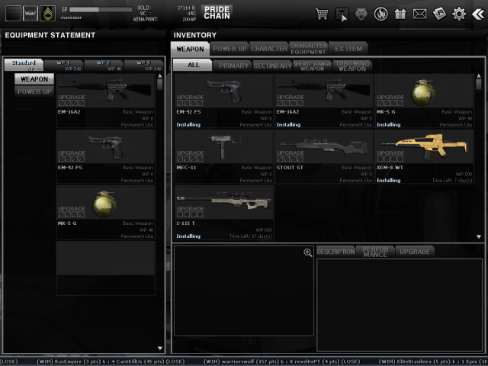The image size is (488, 366).
Task: Open the R news card icon
Action: [x=439, y=14]
